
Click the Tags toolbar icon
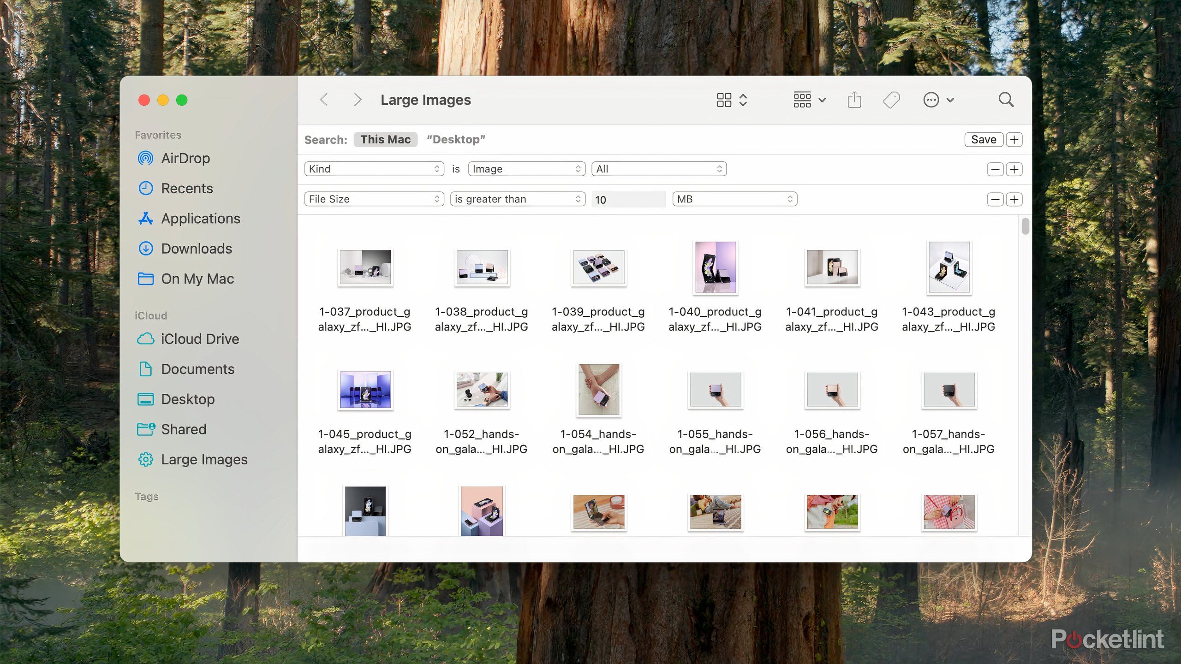tap(891, 100)
